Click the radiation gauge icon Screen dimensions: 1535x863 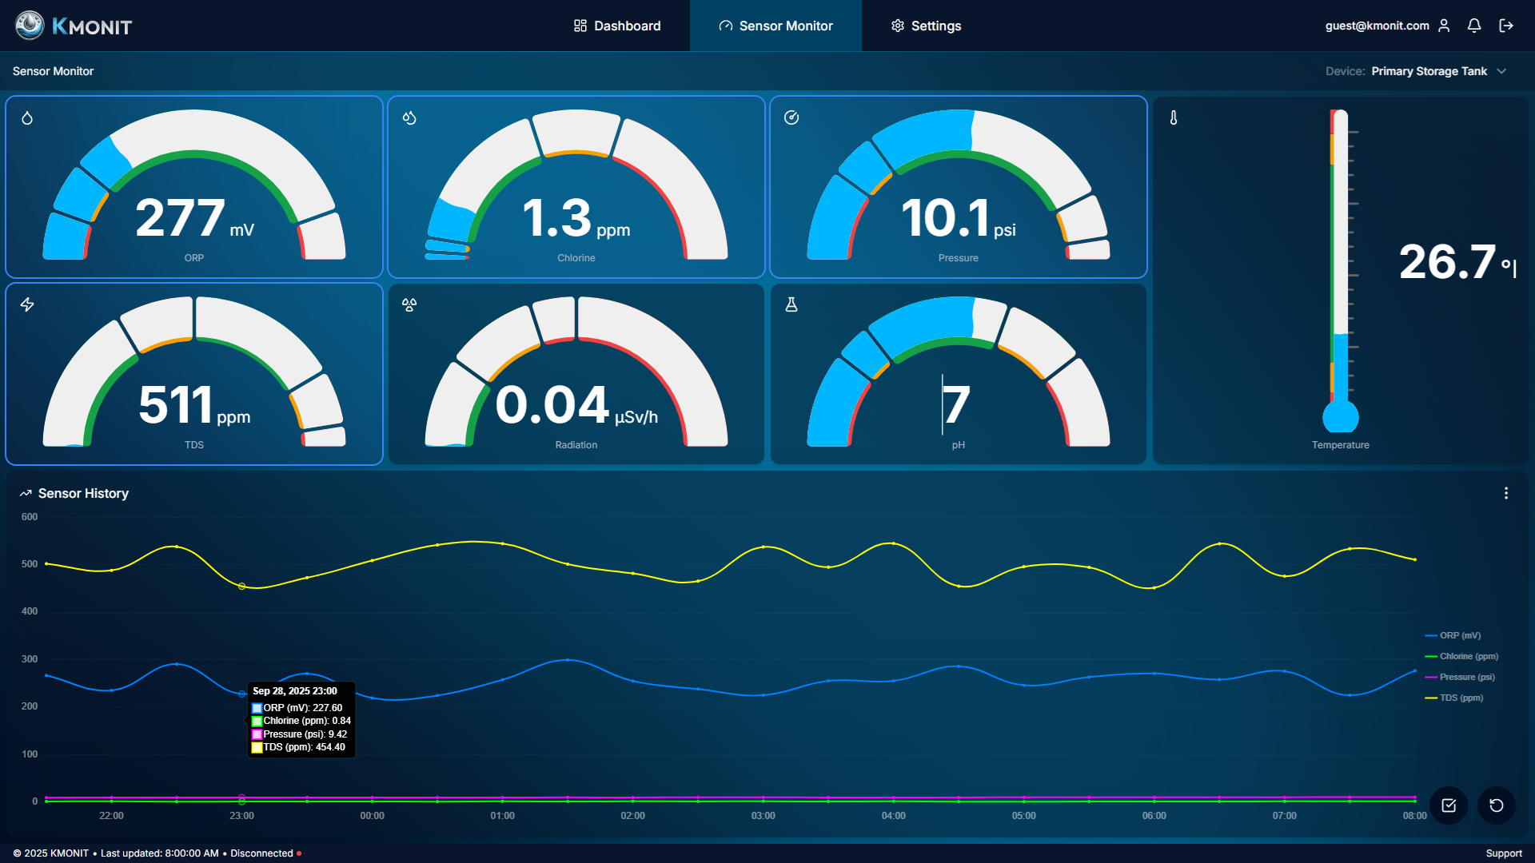tap(409, 304)
